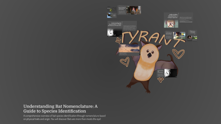The height and width of the screenshot is (124, 221).
Task: Select the sunset sky bats slide
Action: 129,50
